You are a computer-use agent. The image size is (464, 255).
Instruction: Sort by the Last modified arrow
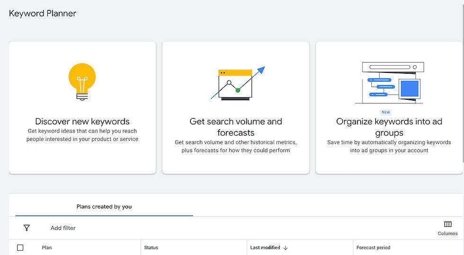point(286,248)
